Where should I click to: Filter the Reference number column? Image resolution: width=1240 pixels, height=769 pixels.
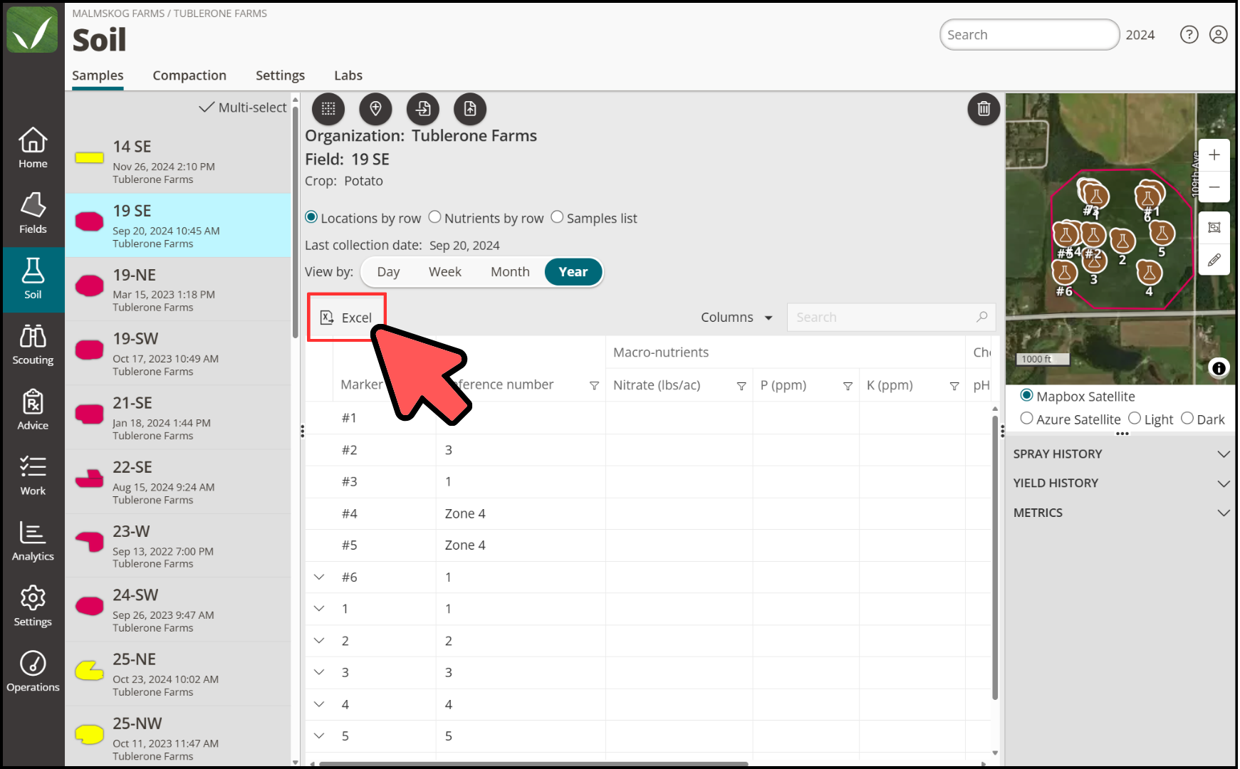[594, 386]
